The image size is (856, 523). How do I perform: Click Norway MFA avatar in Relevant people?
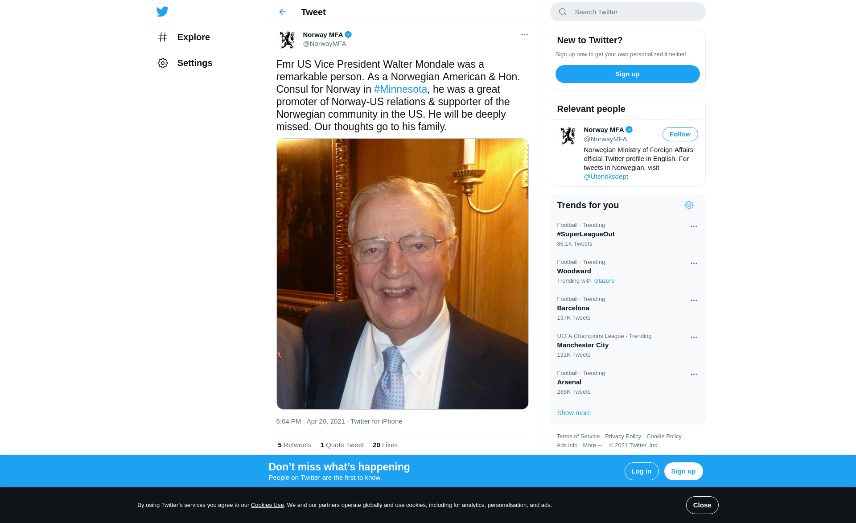pyautogui.click(x=568, y=136)
